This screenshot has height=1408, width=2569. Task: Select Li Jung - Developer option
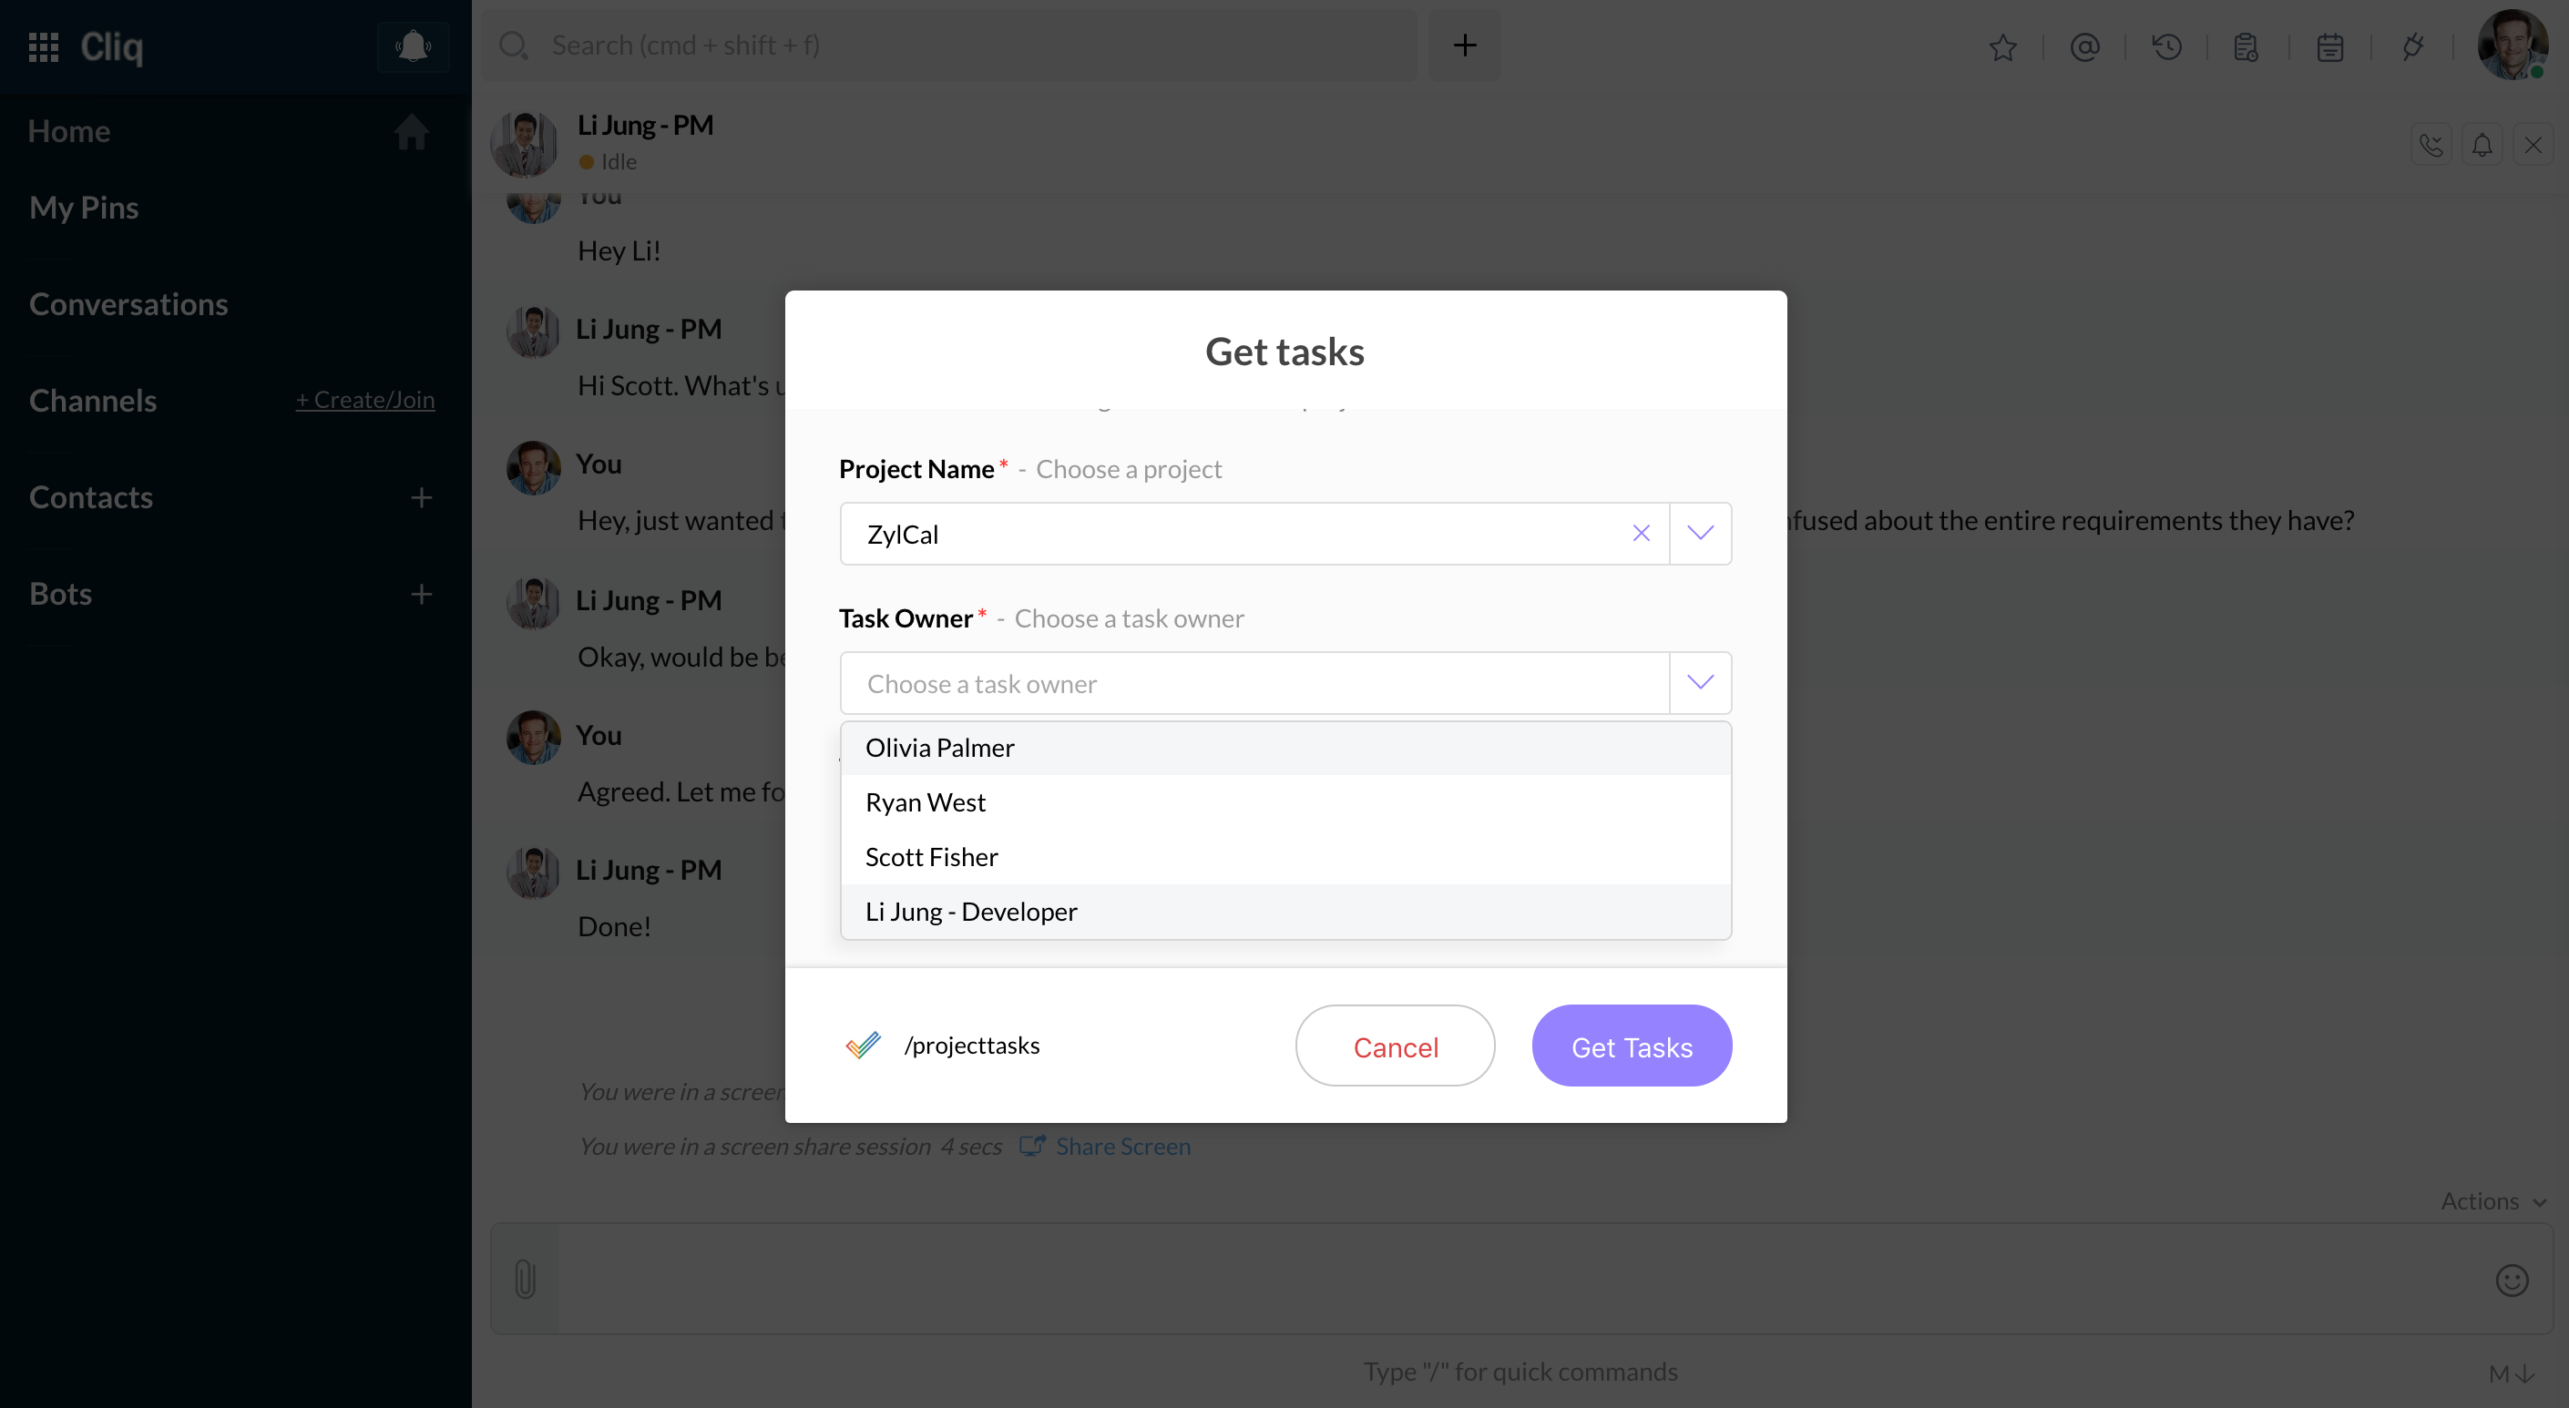(1285, 913)
